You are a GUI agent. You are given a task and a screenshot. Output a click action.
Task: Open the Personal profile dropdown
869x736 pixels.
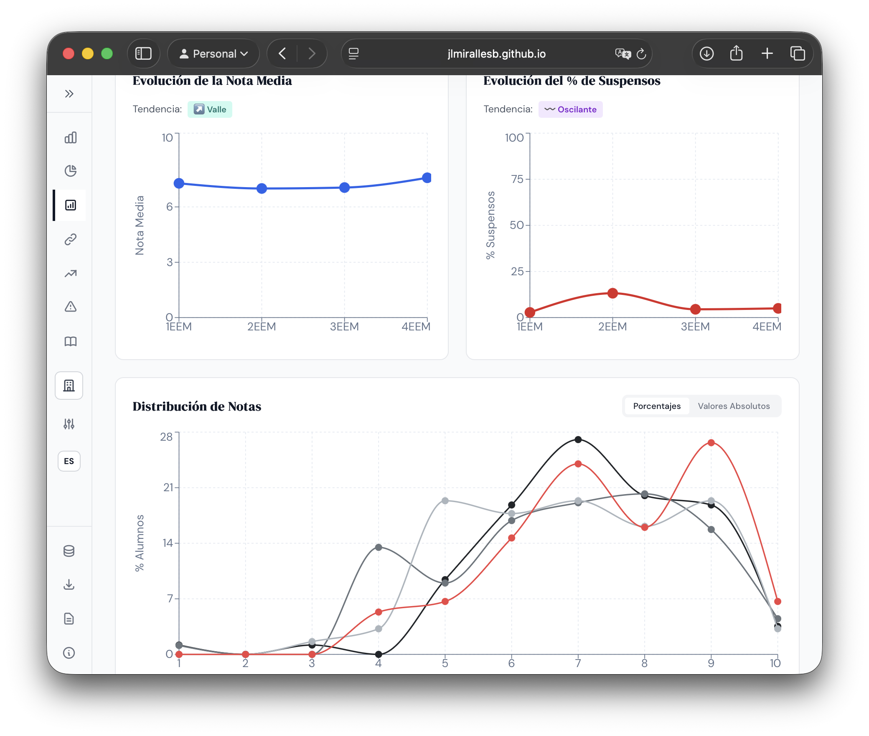pyautogui.click(x=213, y=53)
